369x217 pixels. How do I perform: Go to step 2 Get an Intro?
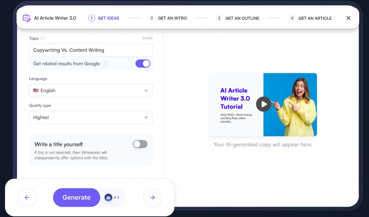point(168,18)
